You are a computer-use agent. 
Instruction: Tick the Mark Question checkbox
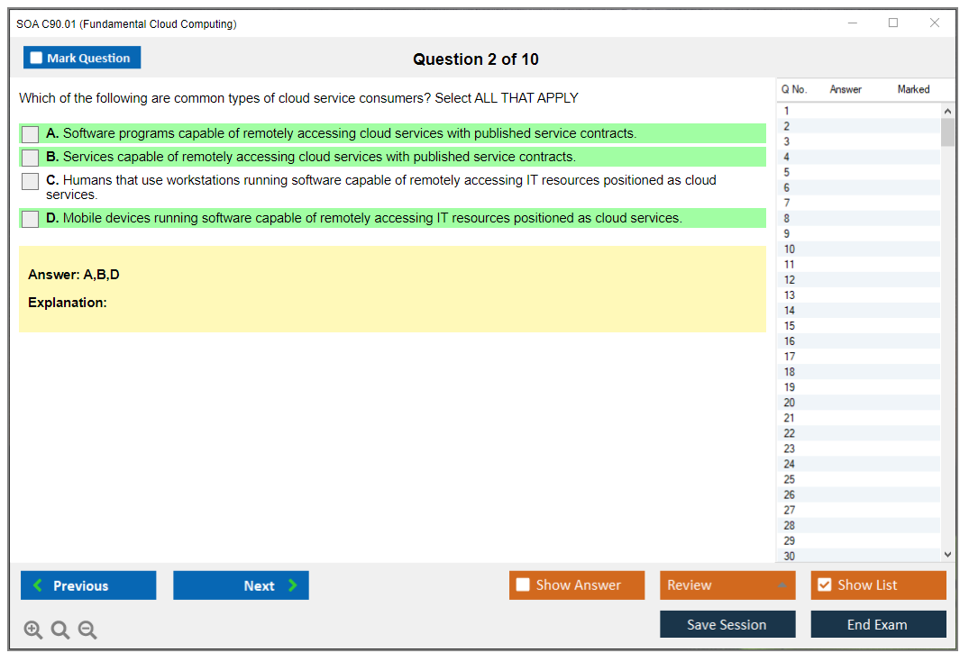[x=36, y=58]
